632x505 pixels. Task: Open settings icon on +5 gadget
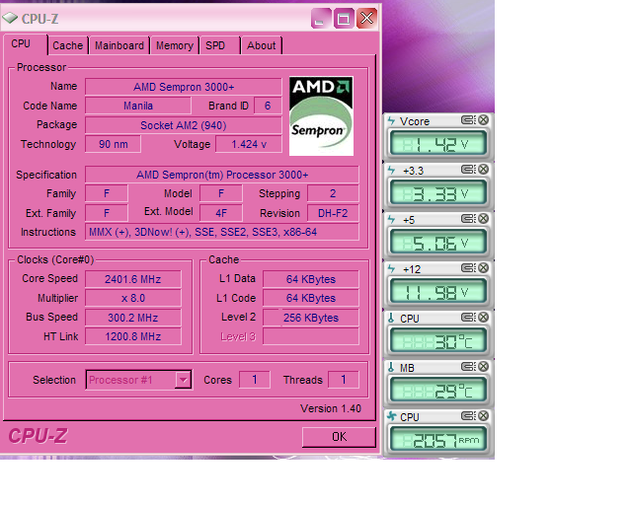[x=468, y=219]
